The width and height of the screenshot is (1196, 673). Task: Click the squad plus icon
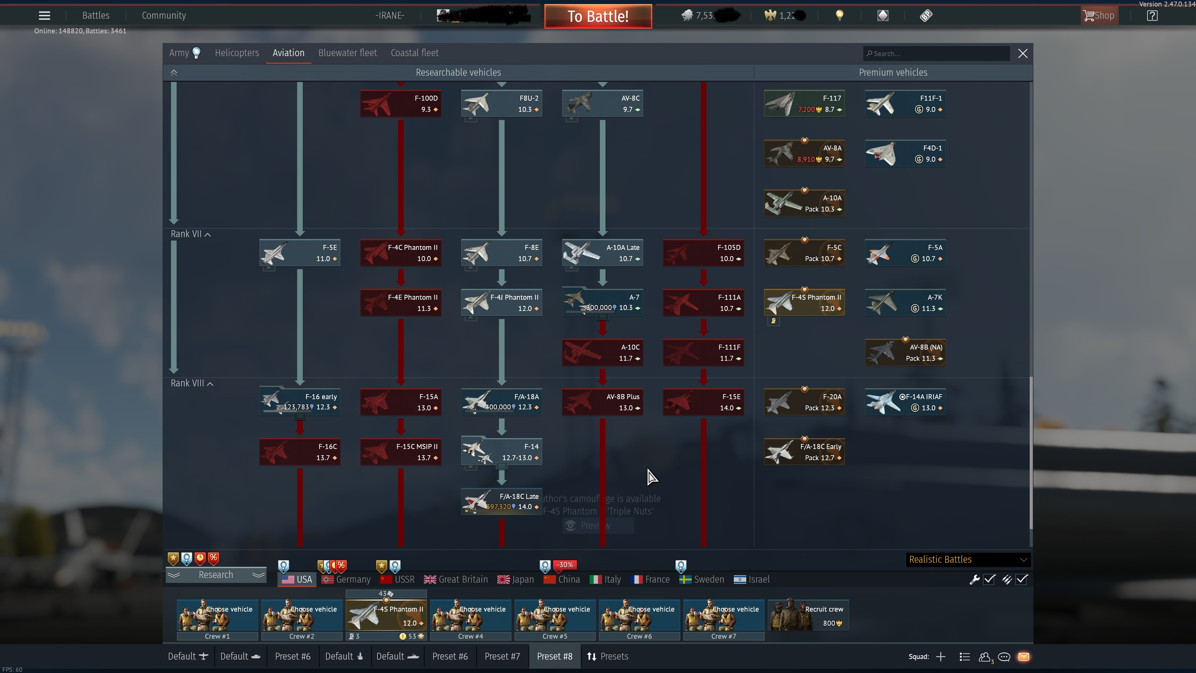[x=941, y=657]
